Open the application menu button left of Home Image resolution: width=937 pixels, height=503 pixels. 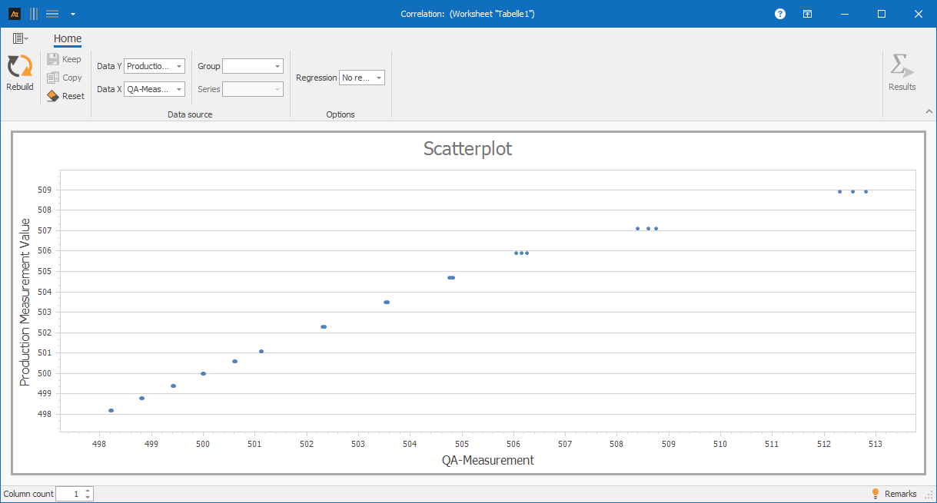tap(20, 38)
